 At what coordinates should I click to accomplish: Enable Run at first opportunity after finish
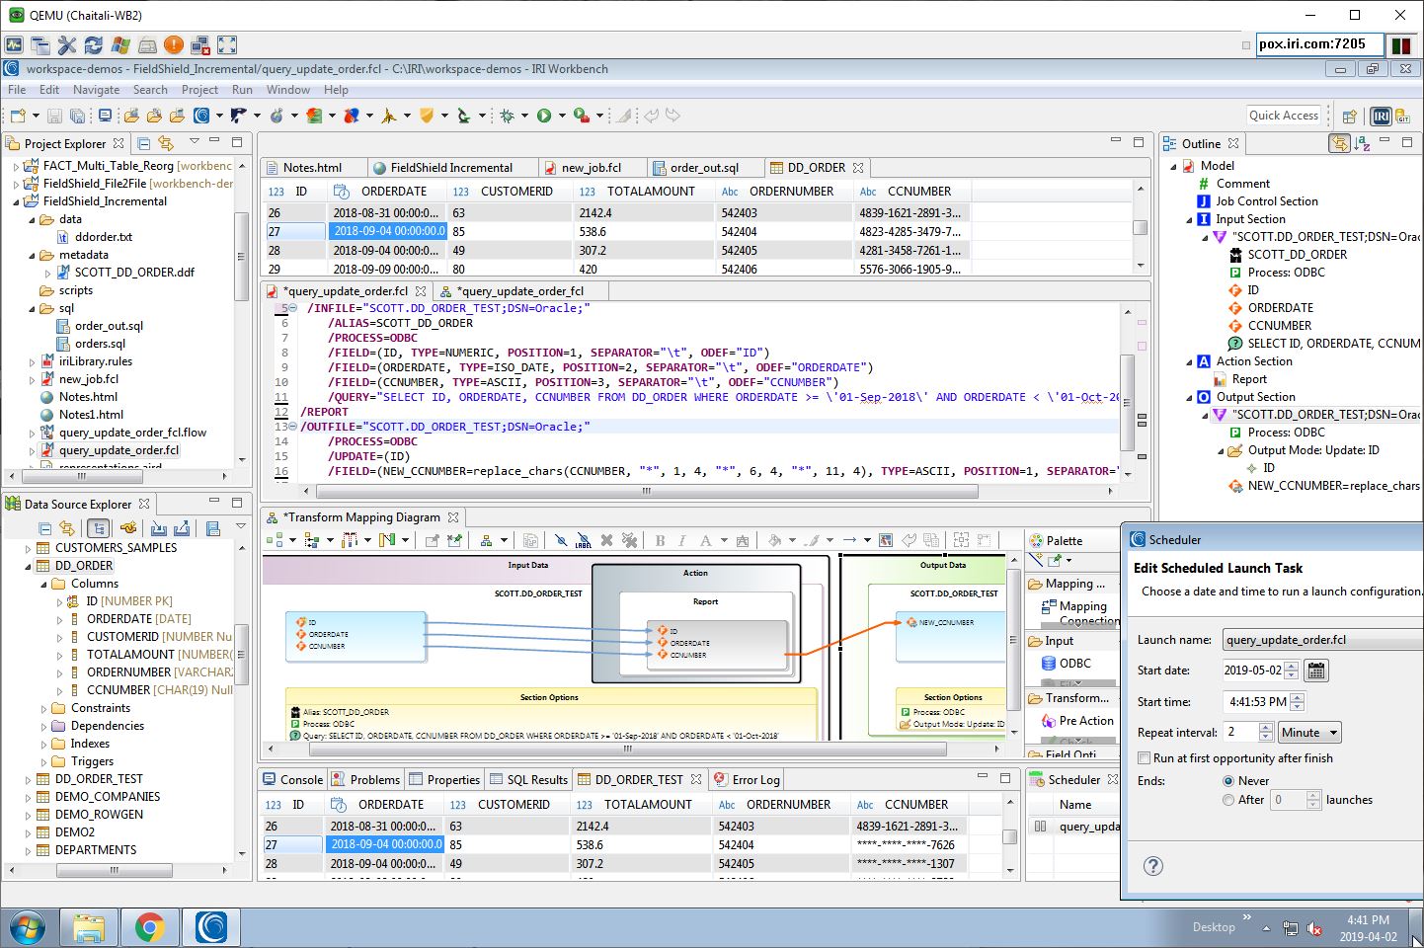[1145, 758]
